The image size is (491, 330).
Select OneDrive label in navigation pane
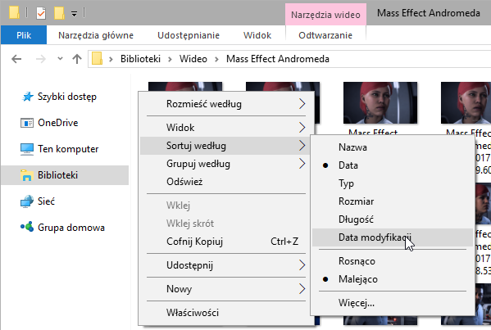tap(58, 123)
